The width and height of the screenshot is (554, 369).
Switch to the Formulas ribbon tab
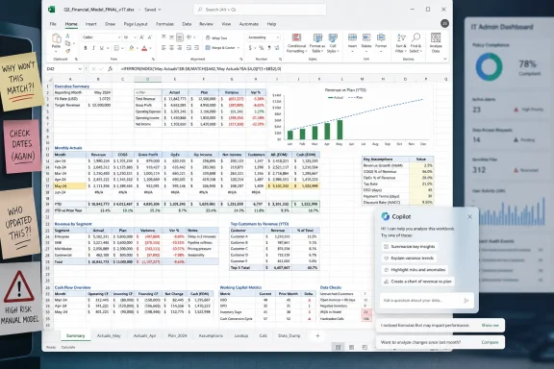[164, 24]
